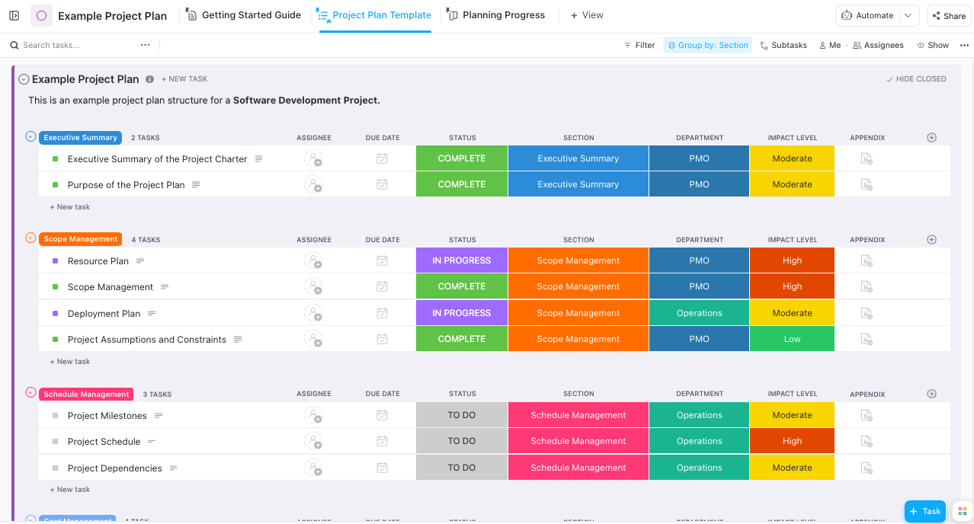Collapse the Scope Management group
This screenshot has height=524, width=974.
click(30, 238)
